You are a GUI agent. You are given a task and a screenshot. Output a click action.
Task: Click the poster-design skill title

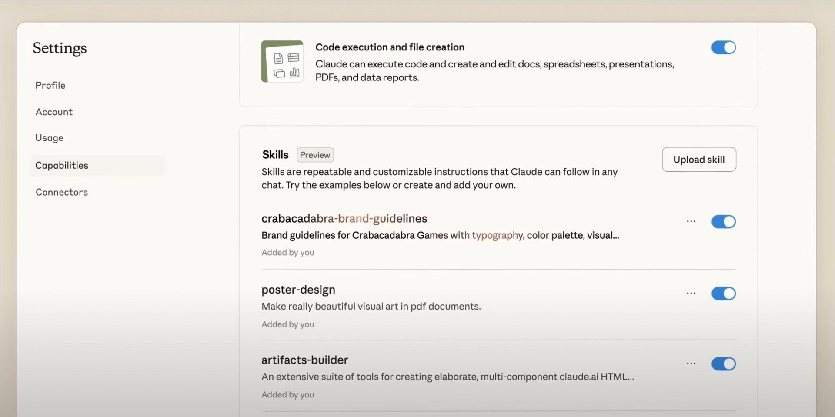(x=298, y=290)
